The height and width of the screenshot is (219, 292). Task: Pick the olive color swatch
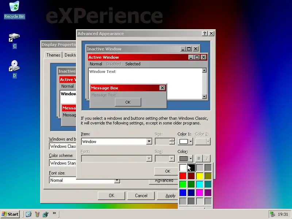click(x=208, y=176)
